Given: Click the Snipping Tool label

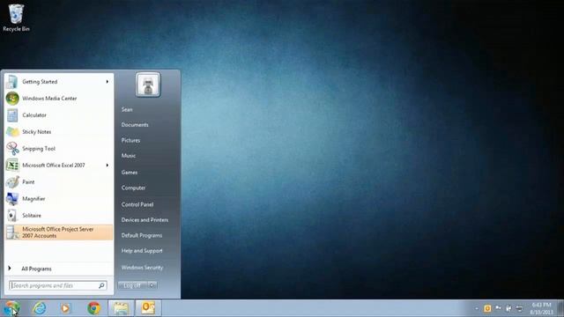Looking at the screenshot, I should tap(39, 149).
